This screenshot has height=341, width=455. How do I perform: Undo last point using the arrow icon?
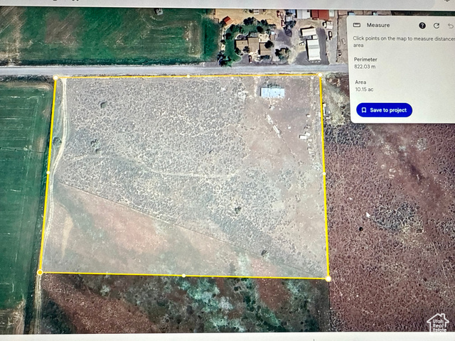[x=449, y=26]
